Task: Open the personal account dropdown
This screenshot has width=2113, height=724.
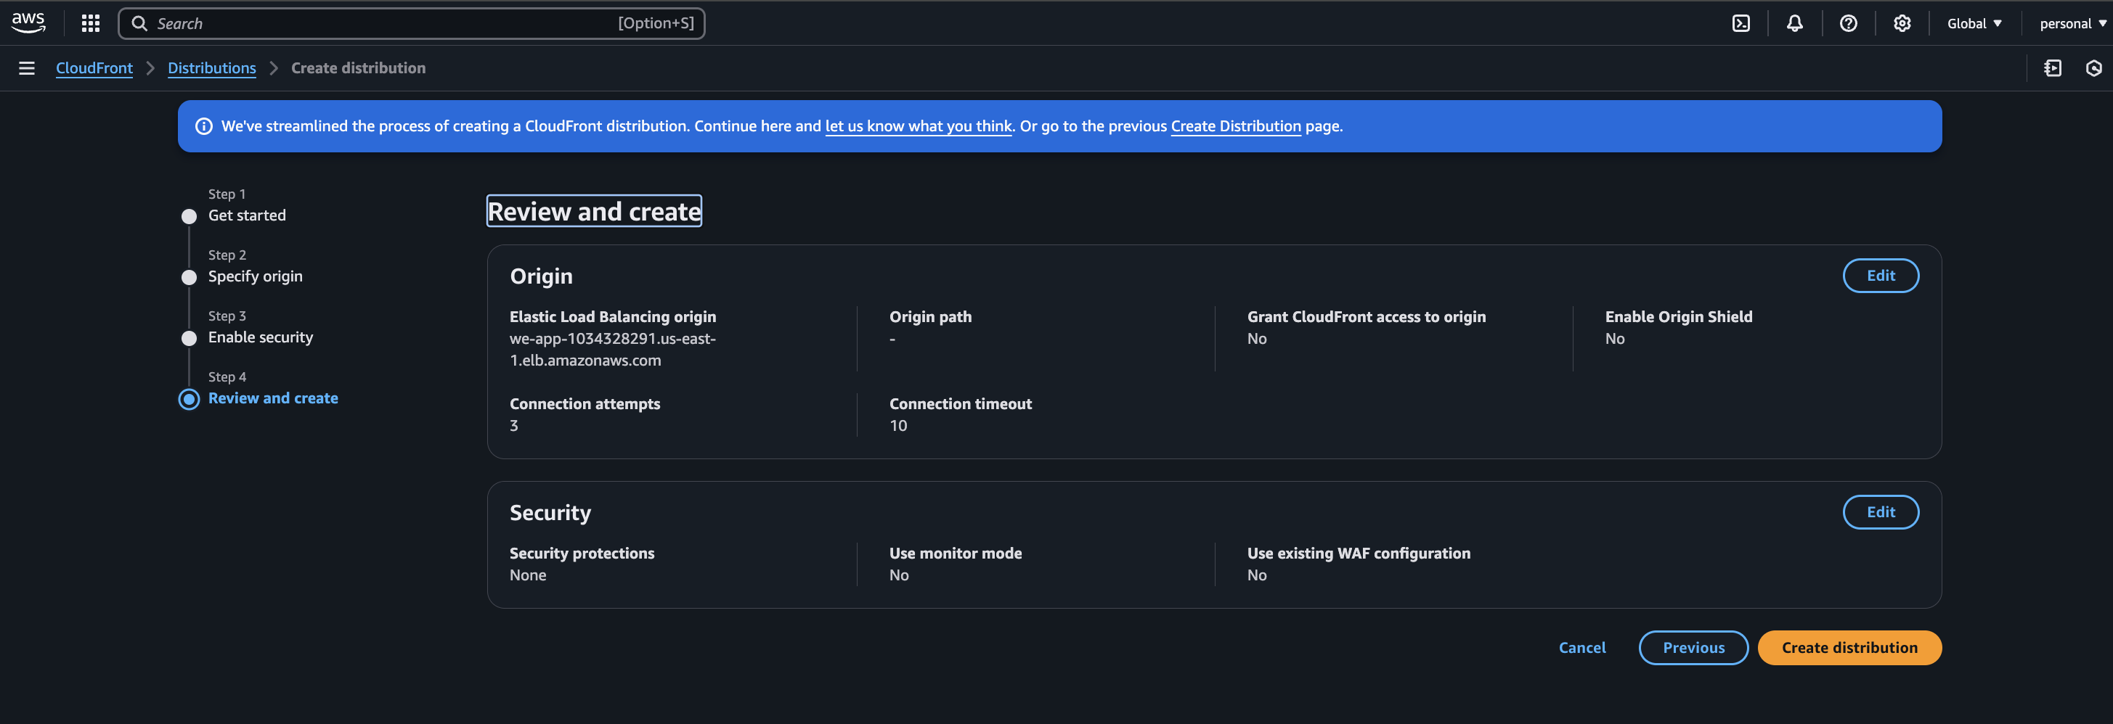Action: (x=2073, y=23)
